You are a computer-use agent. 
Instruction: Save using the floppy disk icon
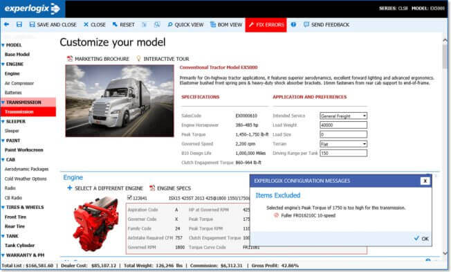tap(19, 24)
